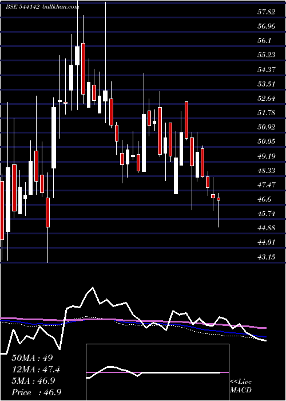Image resolution: width=286 pixels, height=401 pixels.
Task: Select the 50.92 price axis label
Action: coord(266,127)
